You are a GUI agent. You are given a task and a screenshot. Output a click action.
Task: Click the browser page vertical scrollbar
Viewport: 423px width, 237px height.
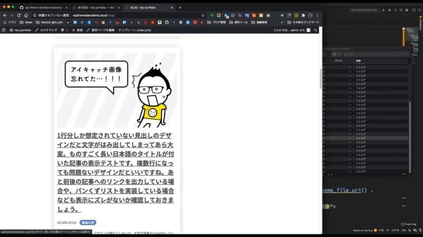[321, 78]
